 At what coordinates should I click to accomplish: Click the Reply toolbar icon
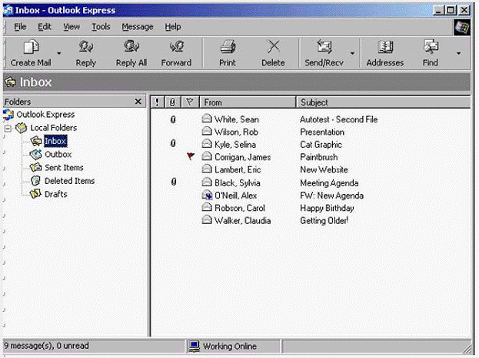[86, 48]
